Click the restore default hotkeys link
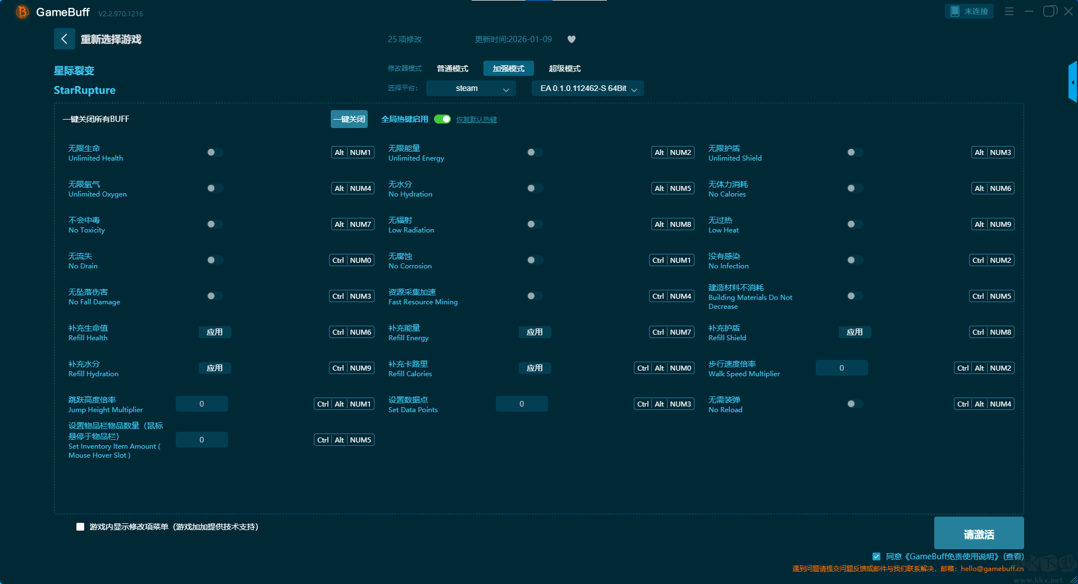 [477, 120]
